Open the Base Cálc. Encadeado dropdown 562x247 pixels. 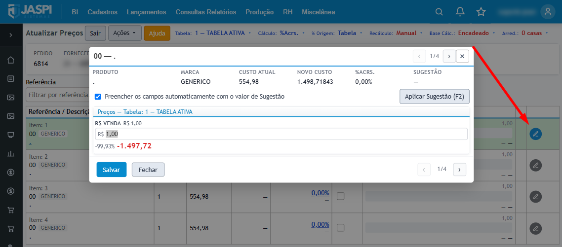tap(462, 33)
